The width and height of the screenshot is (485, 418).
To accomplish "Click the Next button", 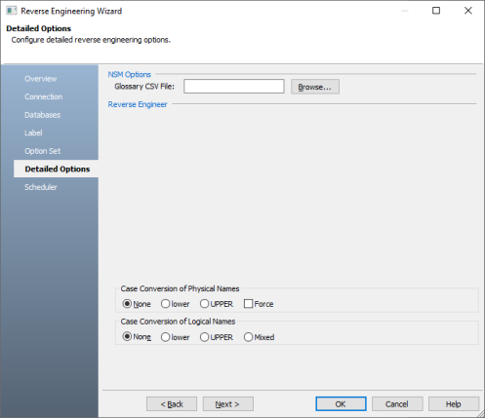I will (x=228, y=404).
